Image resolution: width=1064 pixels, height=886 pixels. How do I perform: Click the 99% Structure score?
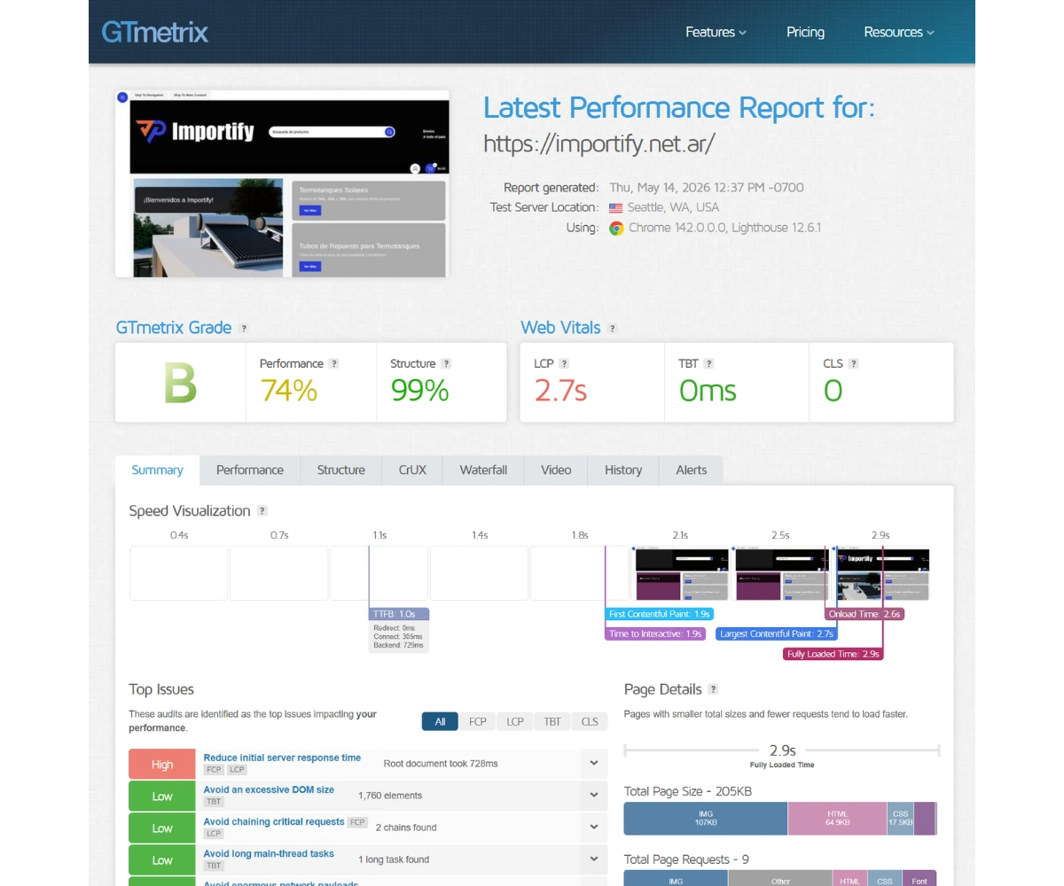coord(419,390)
